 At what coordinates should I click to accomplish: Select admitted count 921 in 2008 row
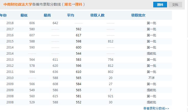click(111, 96)
